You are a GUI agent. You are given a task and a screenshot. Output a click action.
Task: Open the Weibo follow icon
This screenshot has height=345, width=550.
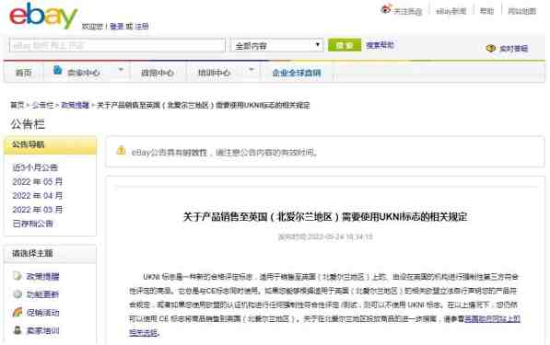(385, 9)
